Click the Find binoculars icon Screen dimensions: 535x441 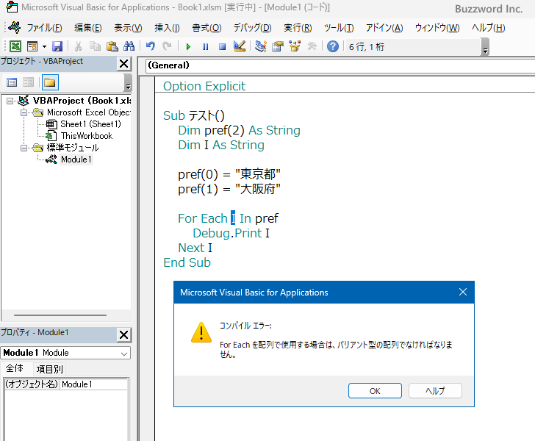[x=129, y=46]
